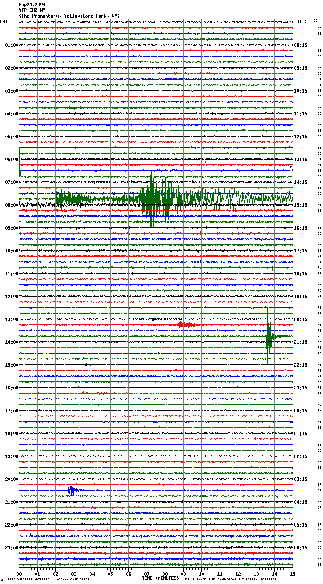Viewport: 323px width, 584px height.
Task: Select the 21:00 MST row label
Action: (12, 502)
